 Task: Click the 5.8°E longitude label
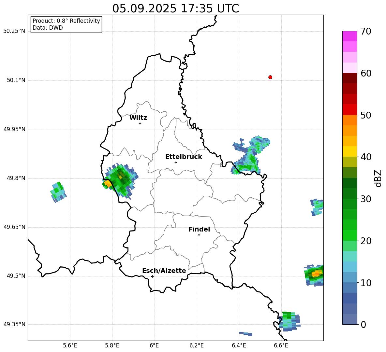(112, 345)
